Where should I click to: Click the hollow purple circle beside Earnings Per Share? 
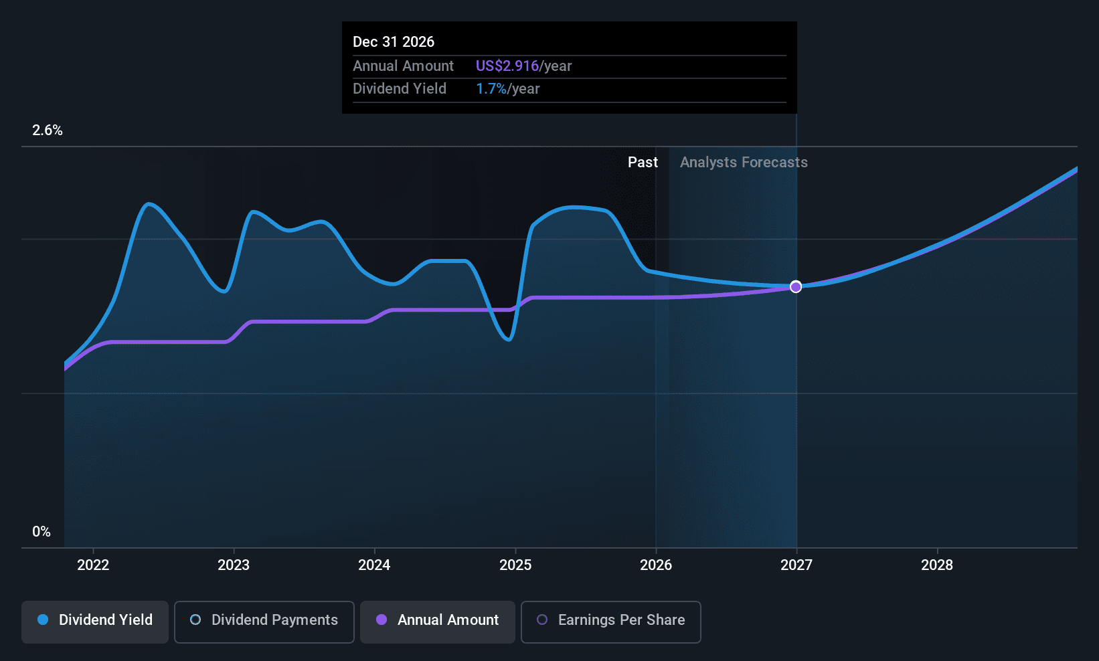click(542, 620)
